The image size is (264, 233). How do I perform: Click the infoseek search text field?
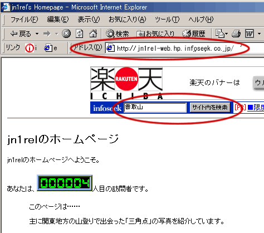[x=155, y=108]
